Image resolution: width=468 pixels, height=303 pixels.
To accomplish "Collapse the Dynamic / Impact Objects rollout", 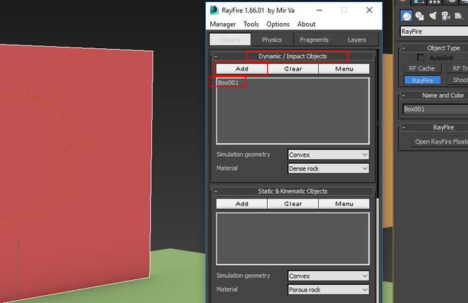I will [x=216, y=56].
